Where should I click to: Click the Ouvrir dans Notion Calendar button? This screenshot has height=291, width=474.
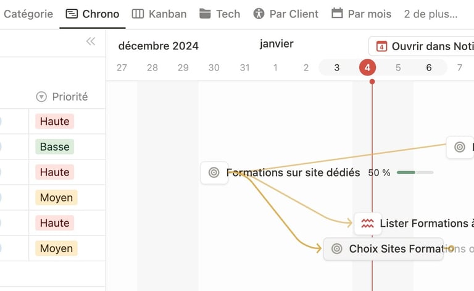pyautogui.click(x=422, y=46)
